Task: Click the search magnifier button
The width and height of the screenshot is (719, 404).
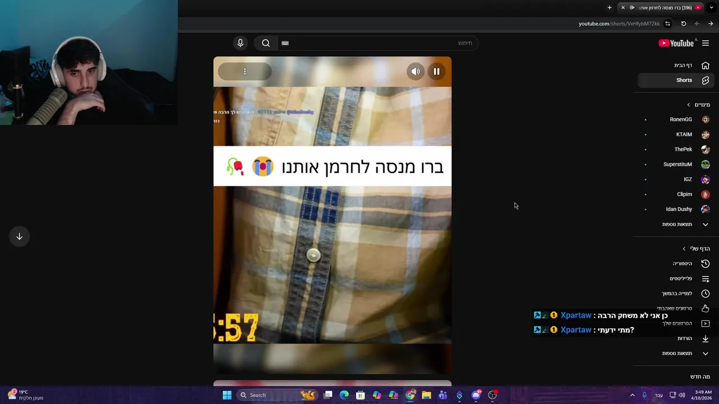Action: click(266, 43)
